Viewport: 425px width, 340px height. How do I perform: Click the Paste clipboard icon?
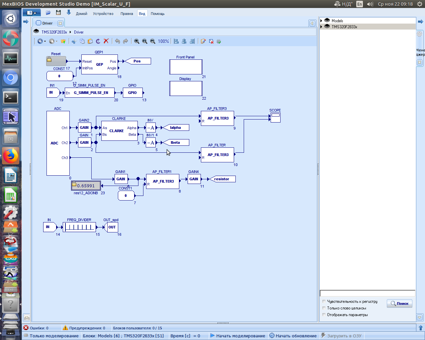pyautogui.click(x=90, y=41)
